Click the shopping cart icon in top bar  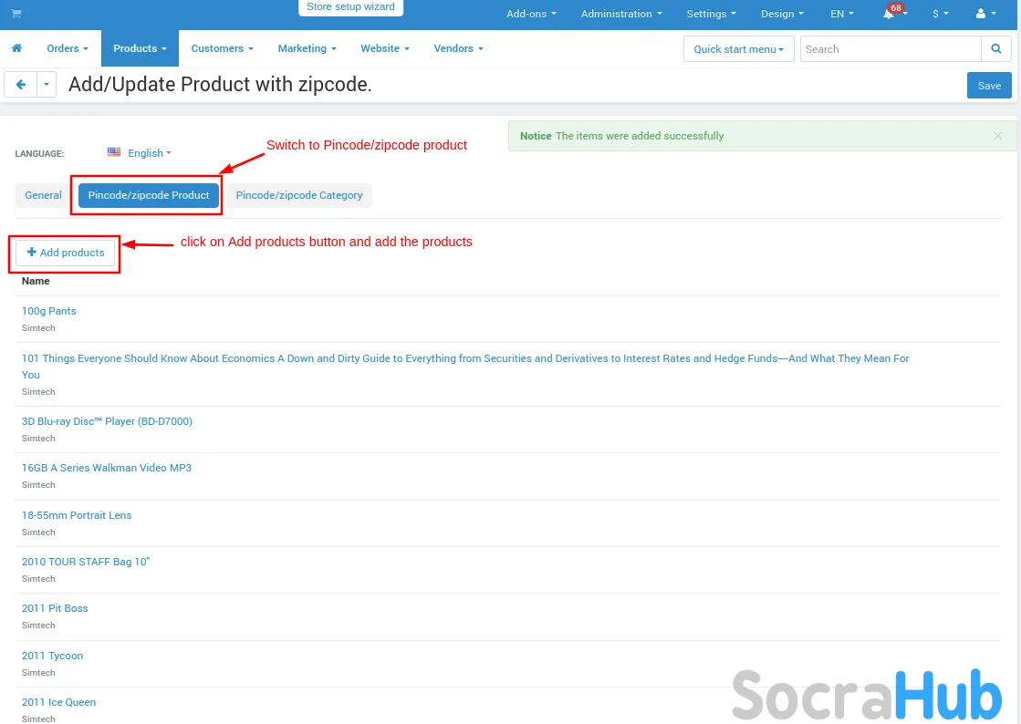(16, 13)
